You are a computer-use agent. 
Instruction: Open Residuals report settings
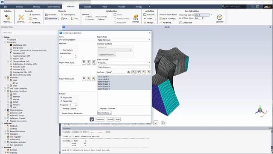51,15
